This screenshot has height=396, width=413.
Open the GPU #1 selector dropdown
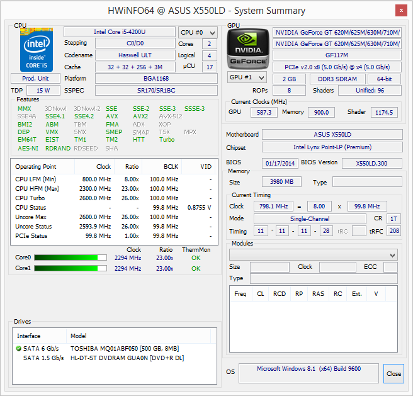[x=247, y=77]
